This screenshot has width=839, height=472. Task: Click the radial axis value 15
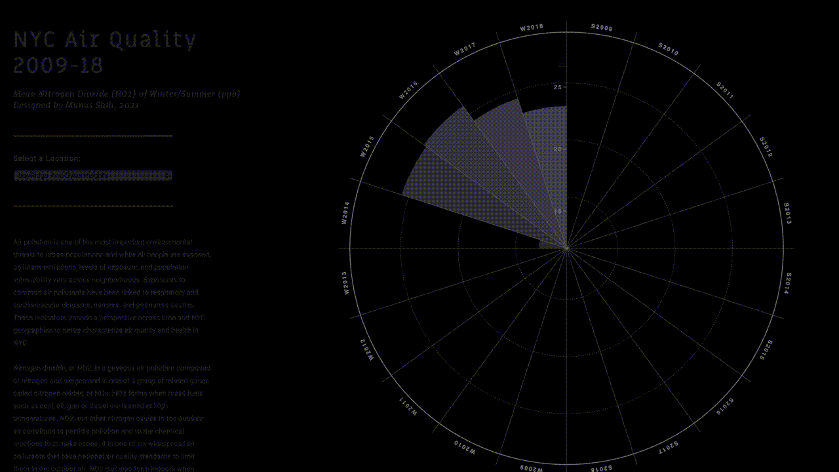coord(558,211)
